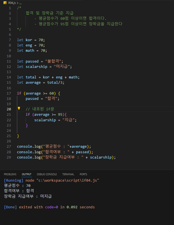Click the yellow closing brace on line 25
174x225 pixels.
coord(18,136)
